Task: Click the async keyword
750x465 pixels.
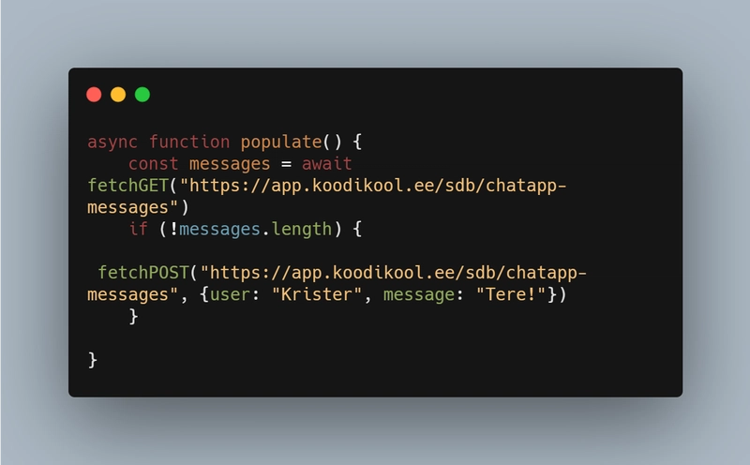Action: coord(112,142)
